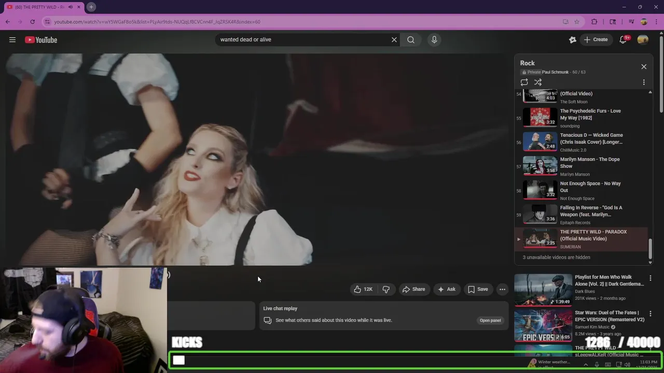The width and height of the screenshot is (664, 373).
Task: Like the video with 12K likes
Action: 363,289
